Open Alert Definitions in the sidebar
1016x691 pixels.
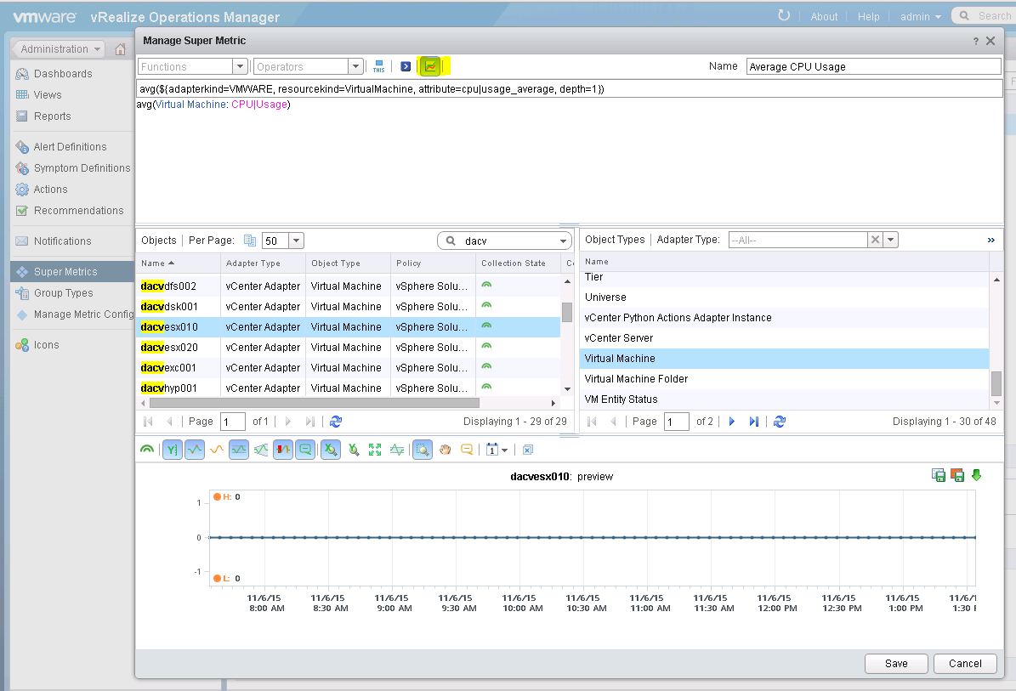pyautogui.click(x=70, y=147)
